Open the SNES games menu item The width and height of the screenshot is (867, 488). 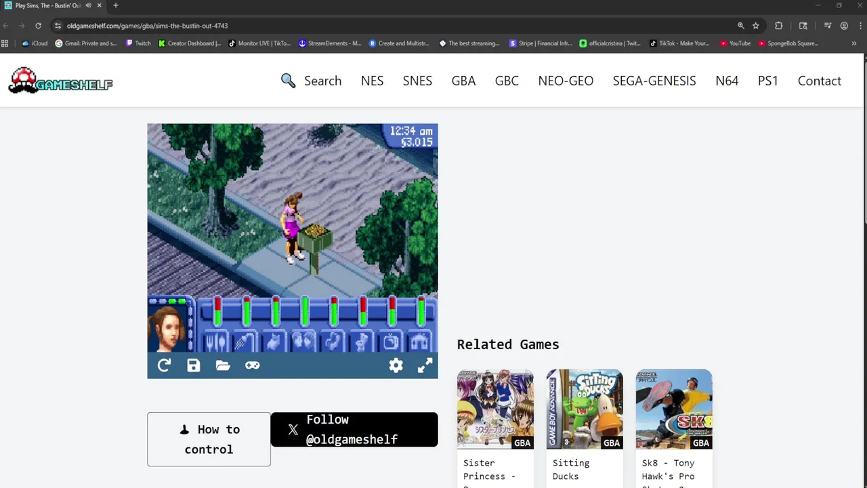(417, 81)
